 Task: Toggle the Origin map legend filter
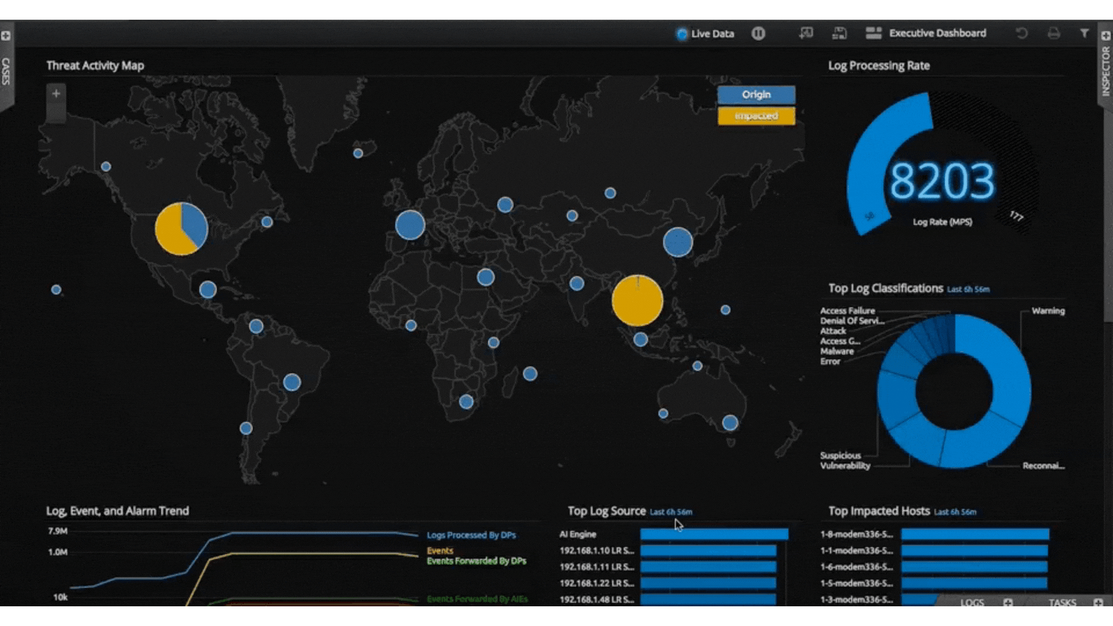[756, 94]
